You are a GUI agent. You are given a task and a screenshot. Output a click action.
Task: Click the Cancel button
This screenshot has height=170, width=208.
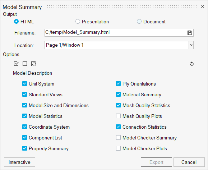coord(189,162)
